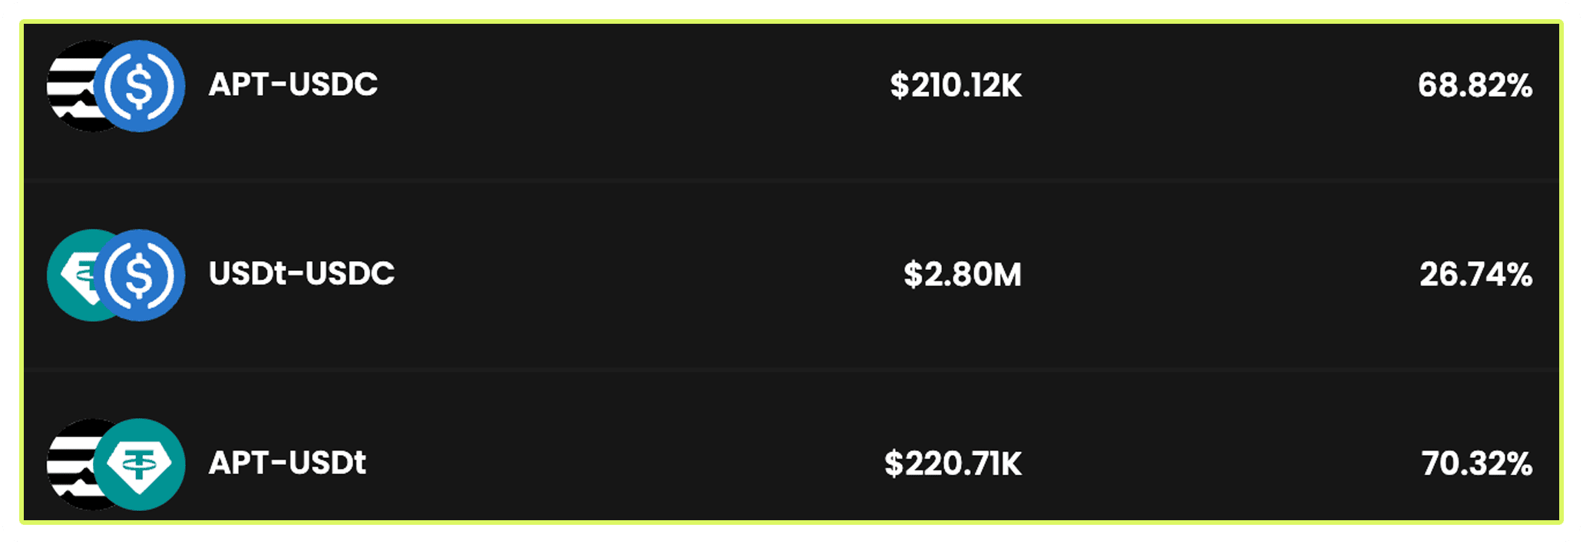The height and width of the screenshot is (544, 1583).
Task: Select the USDt-USDC pool row
Action: point(791,275)
